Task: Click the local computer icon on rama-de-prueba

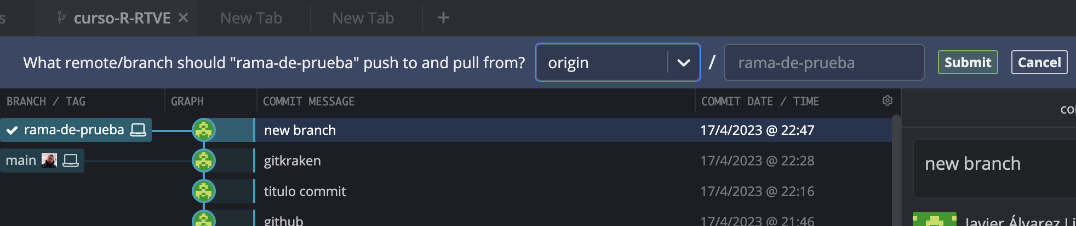Action: click(138, 130)
